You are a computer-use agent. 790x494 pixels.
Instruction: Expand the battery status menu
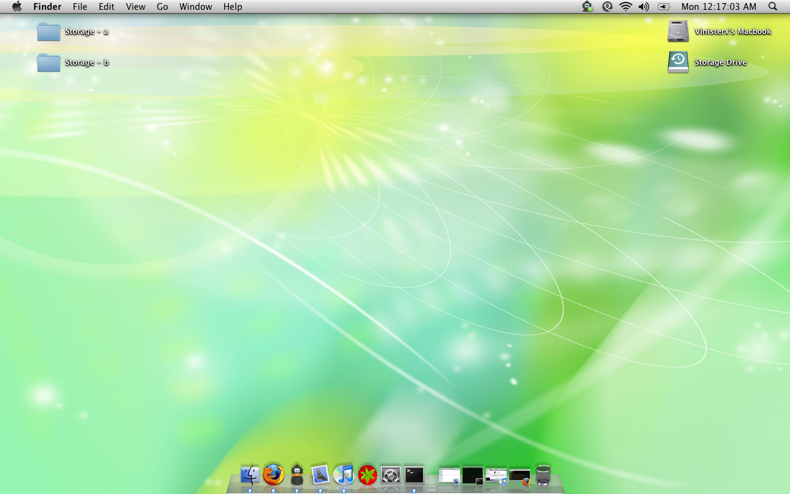[664, 7]
